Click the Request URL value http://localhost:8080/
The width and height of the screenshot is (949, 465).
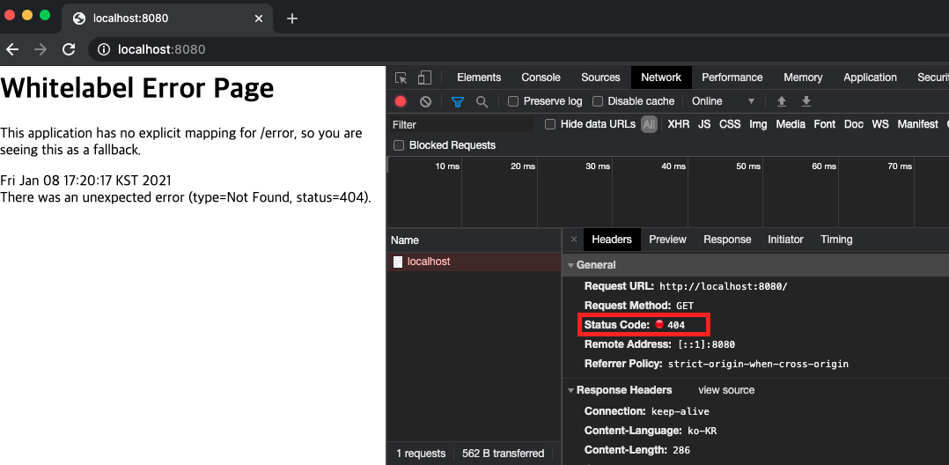point(724,286)
